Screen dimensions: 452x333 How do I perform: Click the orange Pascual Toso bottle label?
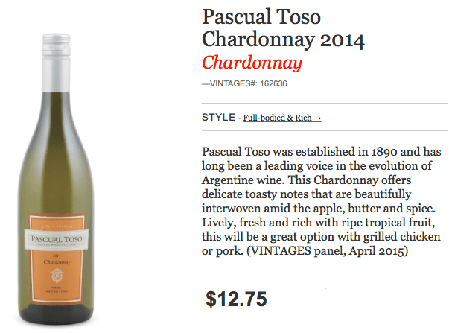coord(57,259)
